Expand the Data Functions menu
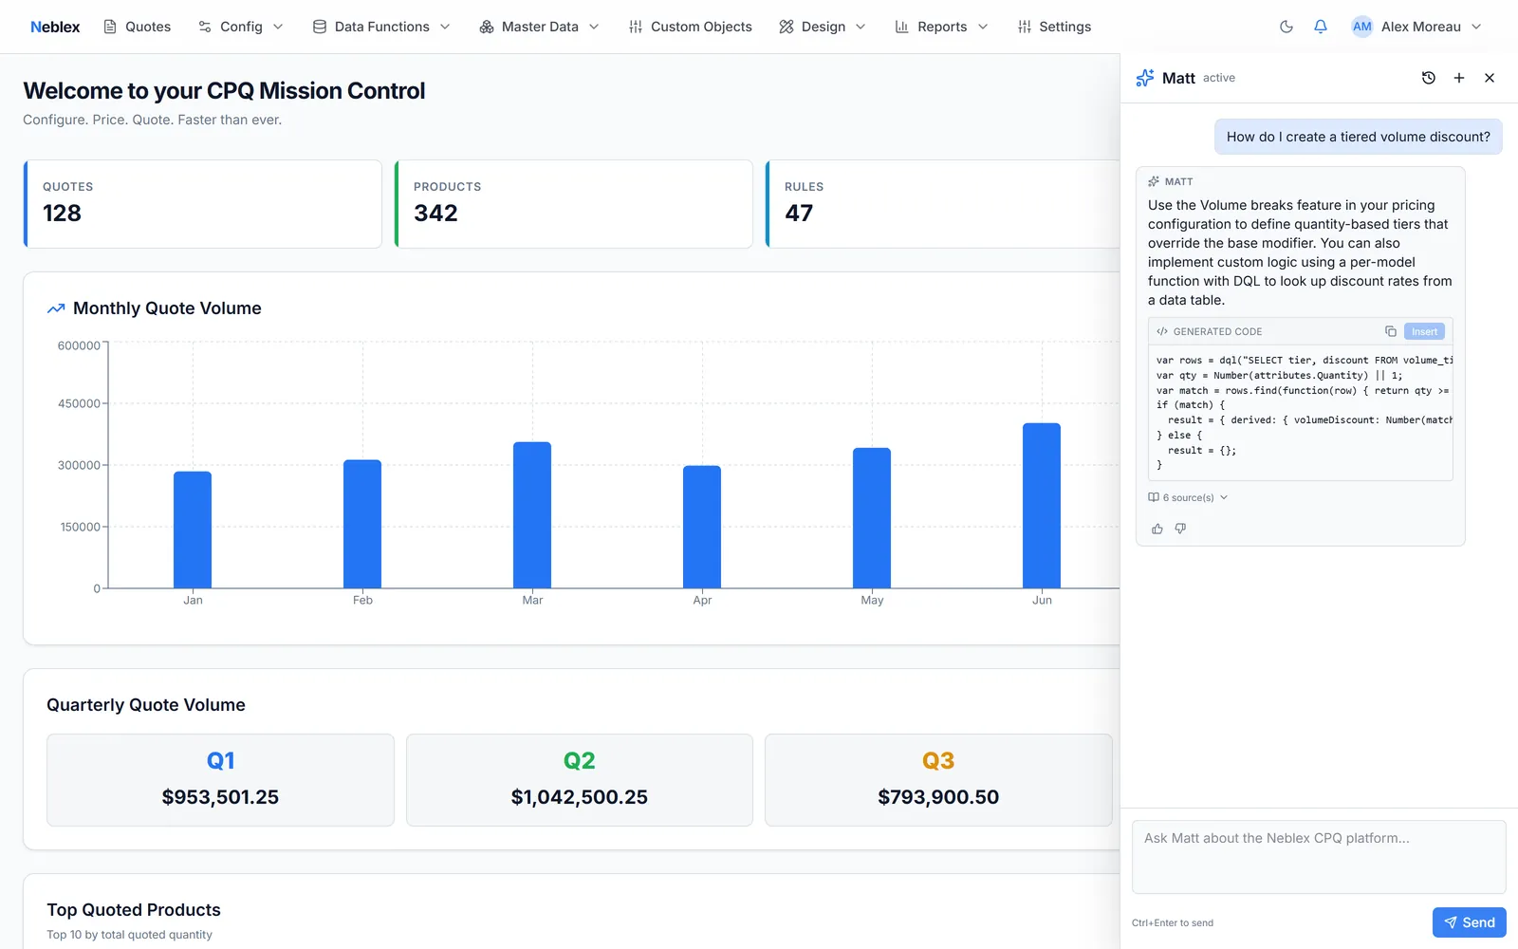Viewport: 1518px width, 949px height. coord(381,27)
